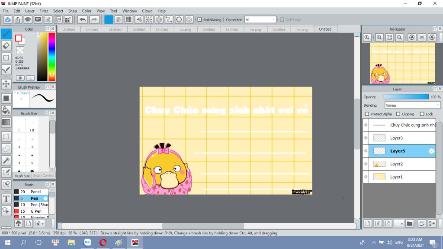Toggle visibility of Layer3
Viewport: 443px width, 249px height.
(366, 138)
